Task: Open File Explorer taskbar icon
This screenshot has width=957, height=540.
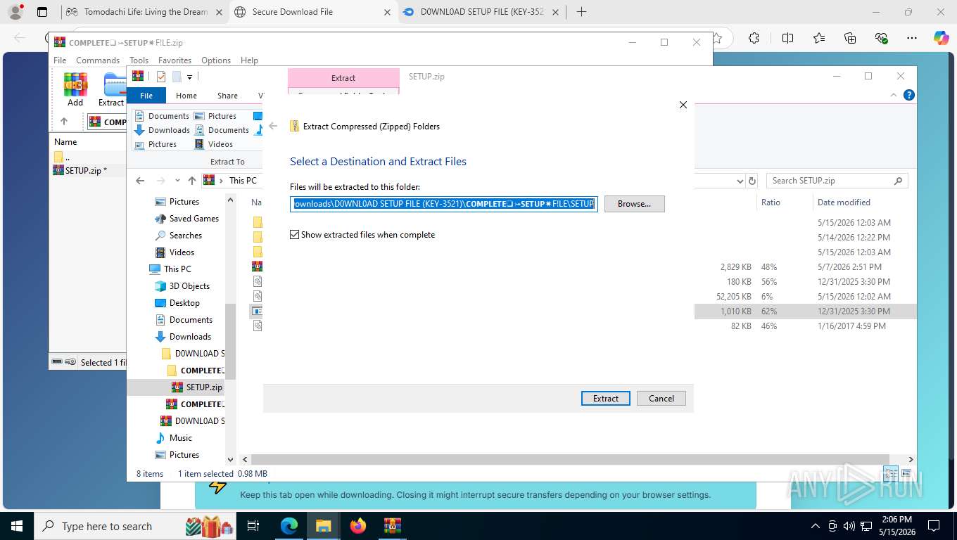Action: (323, 526)
